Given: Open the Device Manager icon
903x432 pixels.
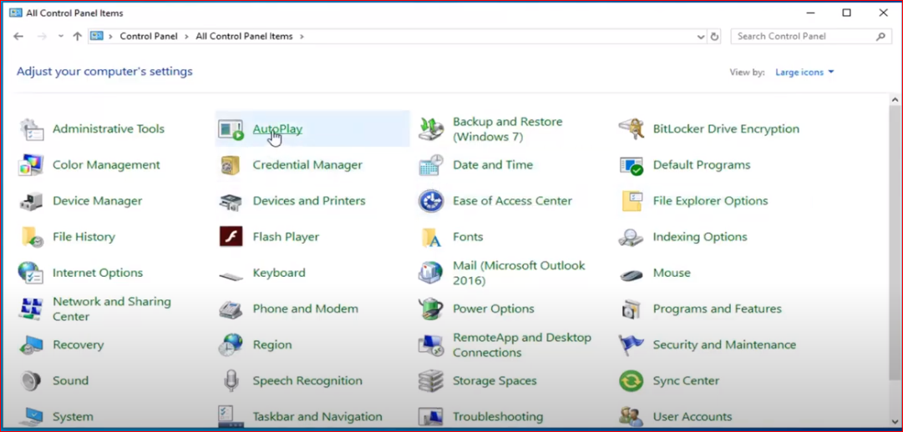Looking at the screenshot, I should click(31, 201).
